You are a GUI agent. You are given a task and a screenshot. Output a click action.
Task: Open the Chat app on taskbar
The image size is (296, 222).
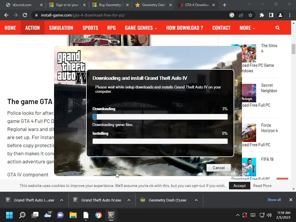(x=60, y=215)
